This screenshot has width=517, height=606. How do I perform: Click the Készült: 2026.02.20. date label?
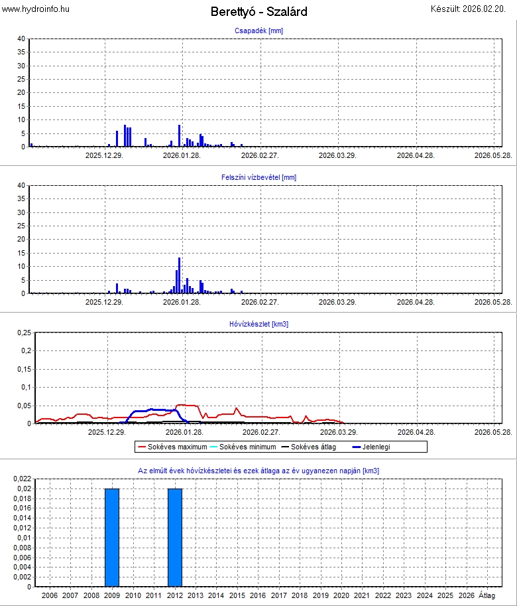pos(471,9)
